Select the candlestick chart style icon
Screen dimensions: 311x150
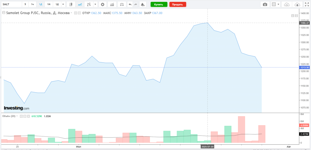click(71, 4)
